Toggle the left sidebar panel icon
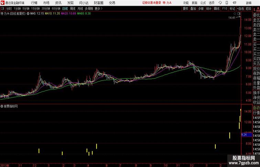 click(x=2, y=9)
